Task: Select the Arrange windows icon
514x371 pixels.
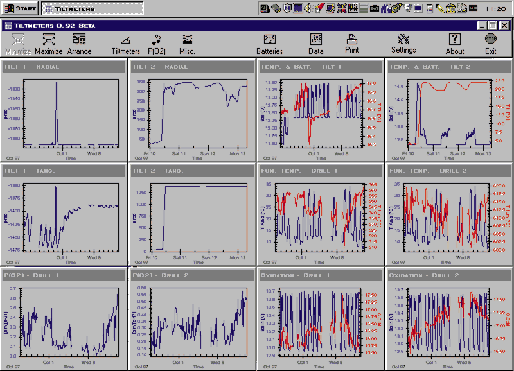Action: pos(79,44)
